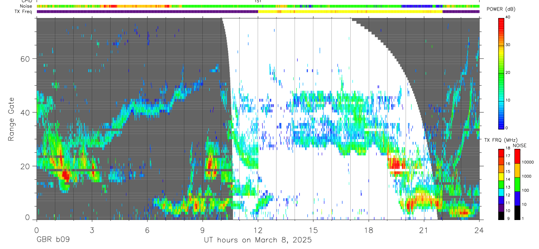Select the '40' tick on power scale

(508, 17)
